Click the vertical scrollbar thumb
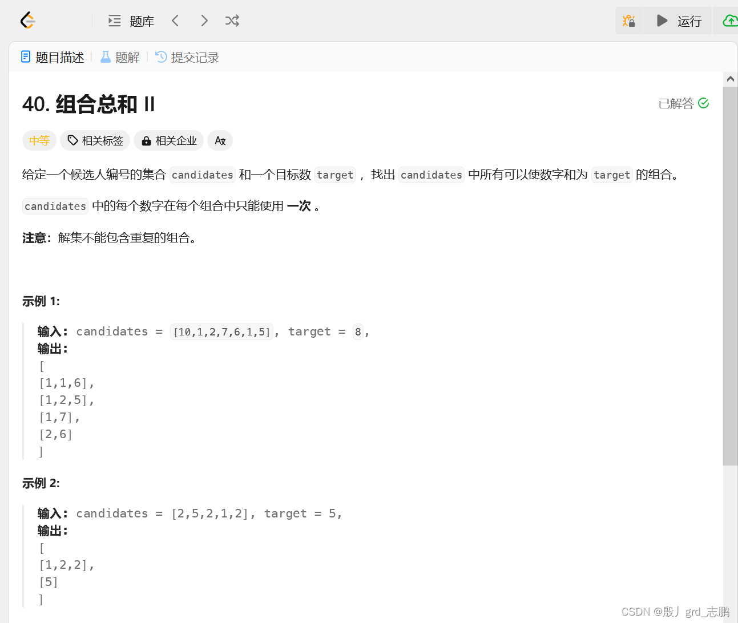 click(x=730, y=276)
